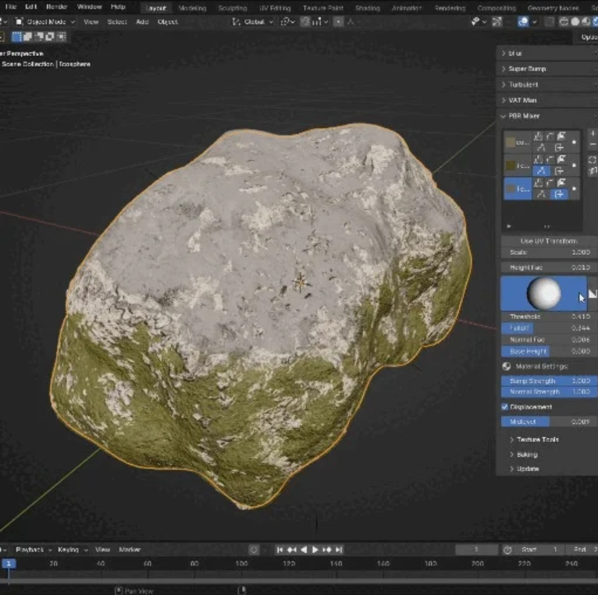The height and width of the screenshot is (595, 598).
Task: Expand the Super Bump panel
Action: point(527,69)
